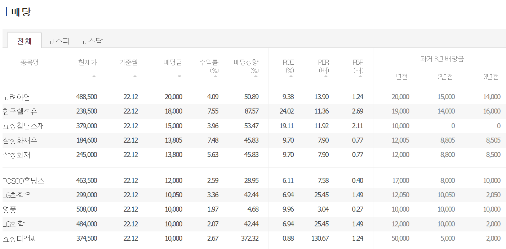The width and height of the screenshot is (506, 249).
Task: Click 한국쉘석유 ROE value 24.02
Action: pyautogui.click(x=287, y=111)
